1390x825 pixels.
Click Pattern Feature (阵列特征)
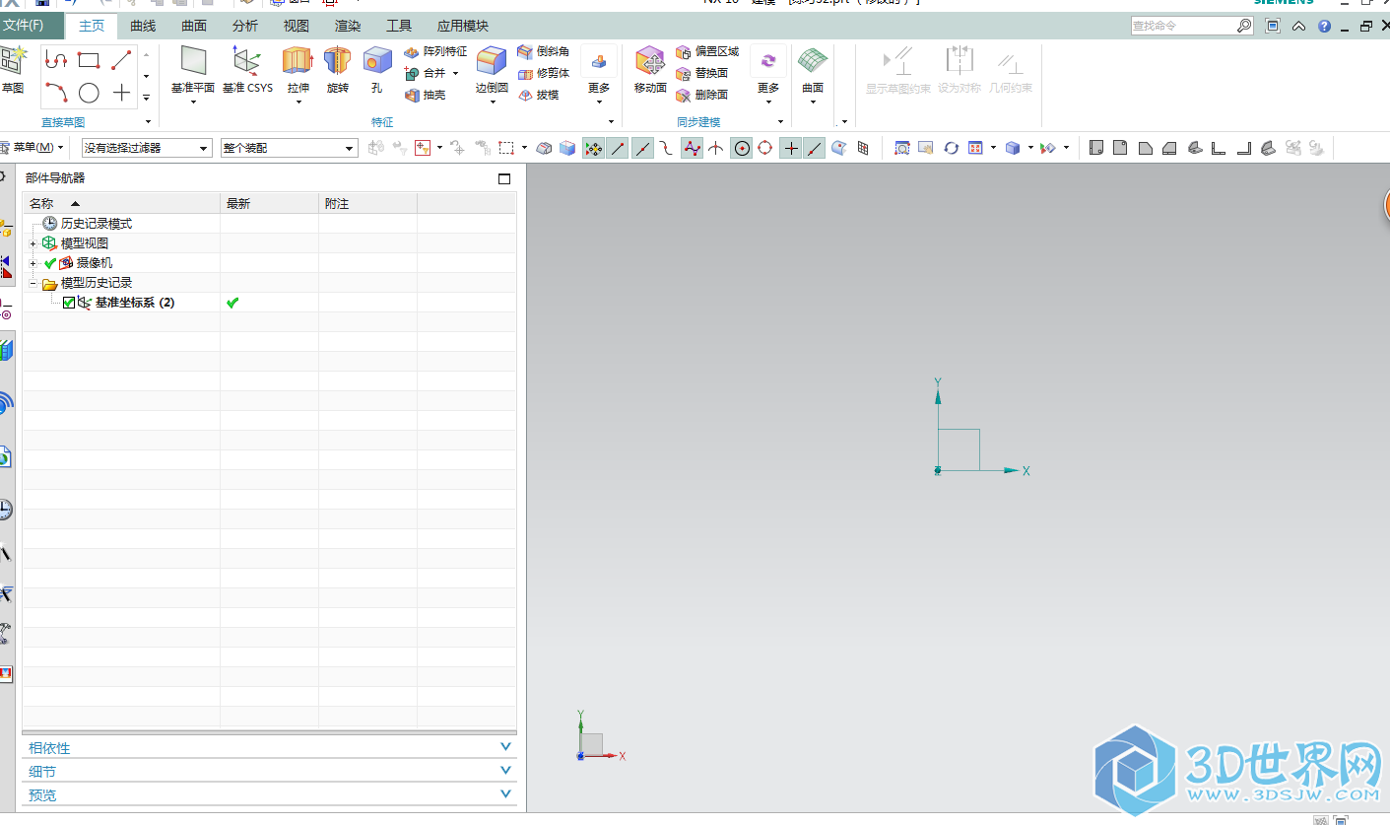[x=435, y=51]
